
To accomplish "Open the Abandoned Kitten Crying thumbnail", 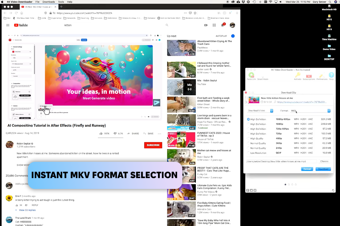I will point(181,48).
